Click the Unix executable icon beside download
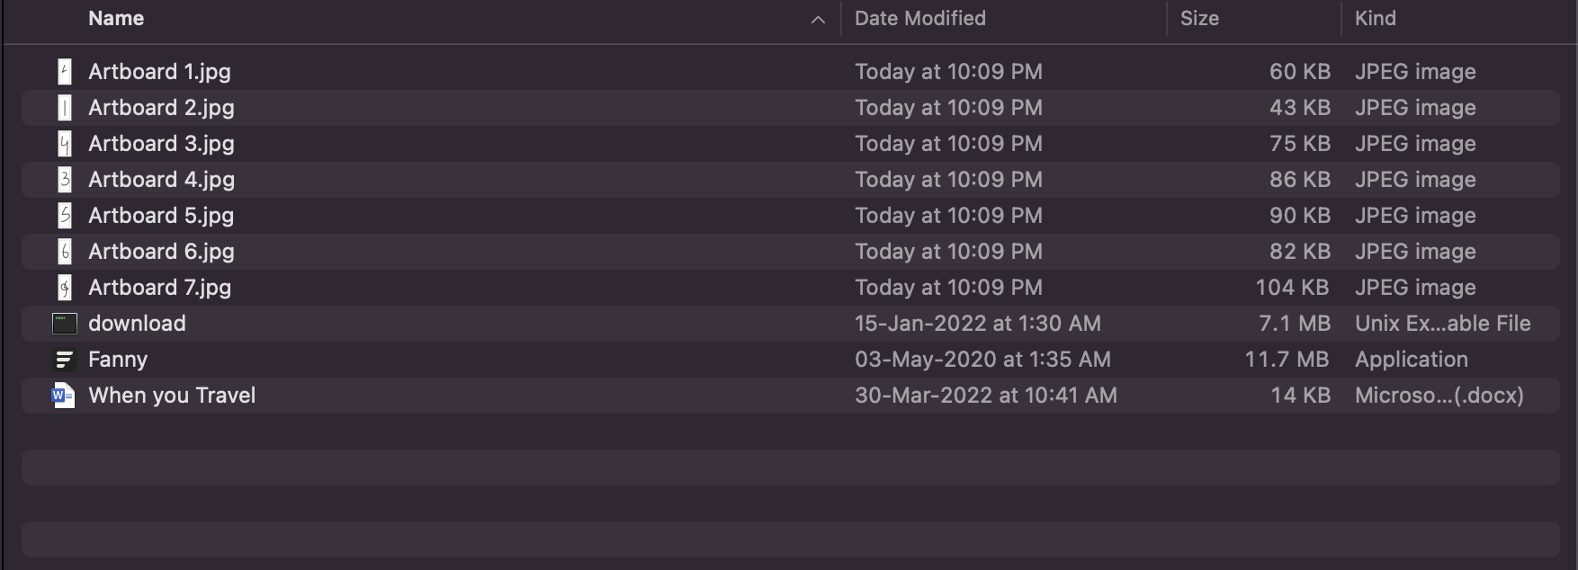The height and width of the screenshot is (570, 1578). click(64, 323)
